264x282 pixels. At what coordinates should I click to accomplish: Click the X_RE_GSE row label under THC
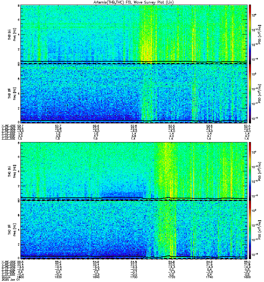tap(8, 262)
